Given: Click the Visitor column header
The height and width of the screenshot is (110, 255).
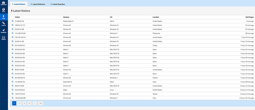Looking at the screenshot, I should pos(18,17).
